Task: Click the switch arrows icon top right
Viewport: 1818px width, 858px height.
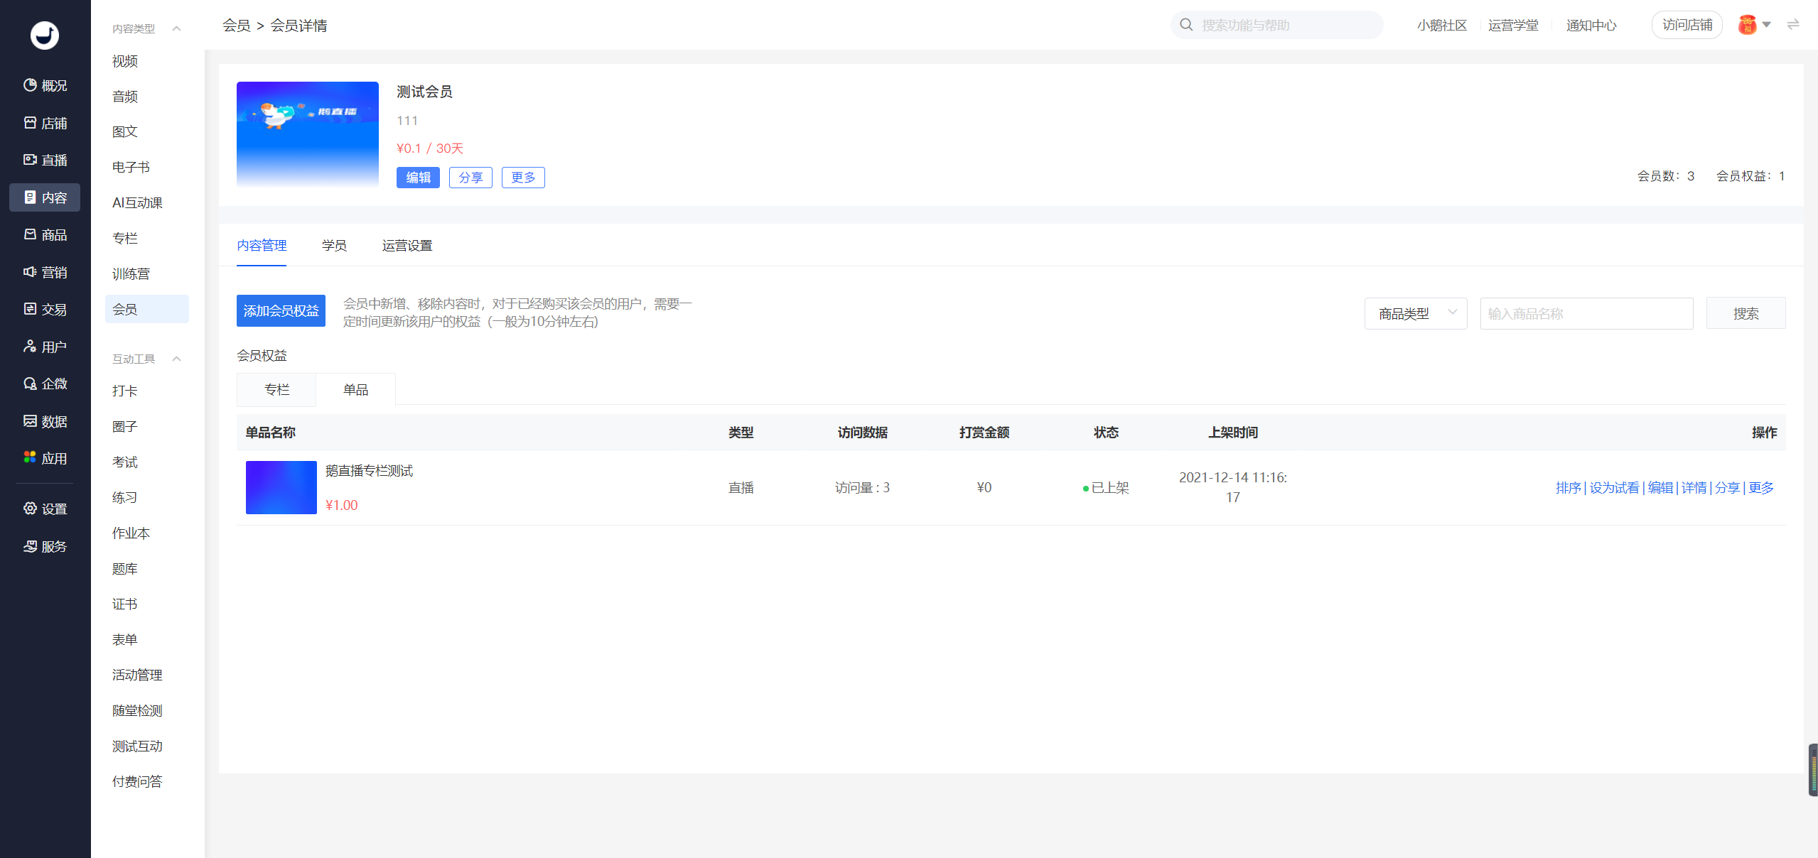Action: tap(1793, 25)
